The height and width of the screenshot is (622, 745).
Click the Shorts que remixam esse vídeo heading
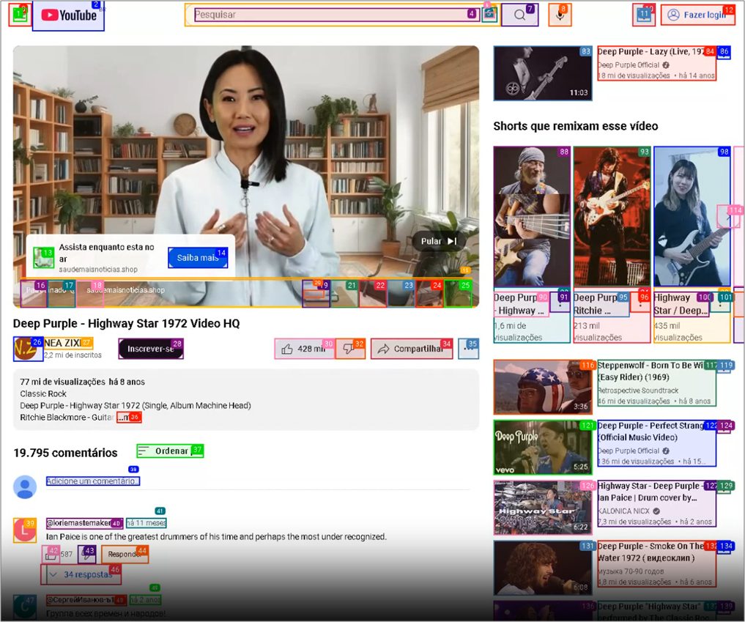click(x=575, y=126)
